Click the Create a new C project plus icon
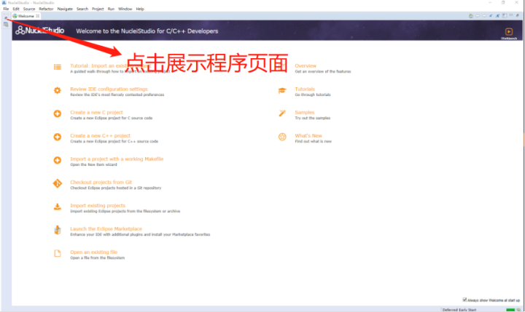The height and width of the screenshot is (312, 525). point(58,113)
